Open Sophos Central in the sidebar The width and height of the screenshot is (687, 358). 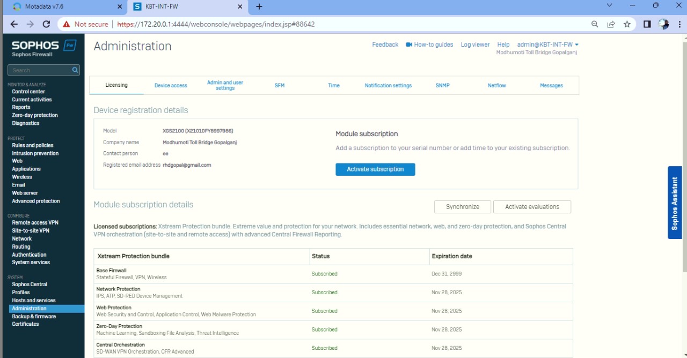(30, 285)
